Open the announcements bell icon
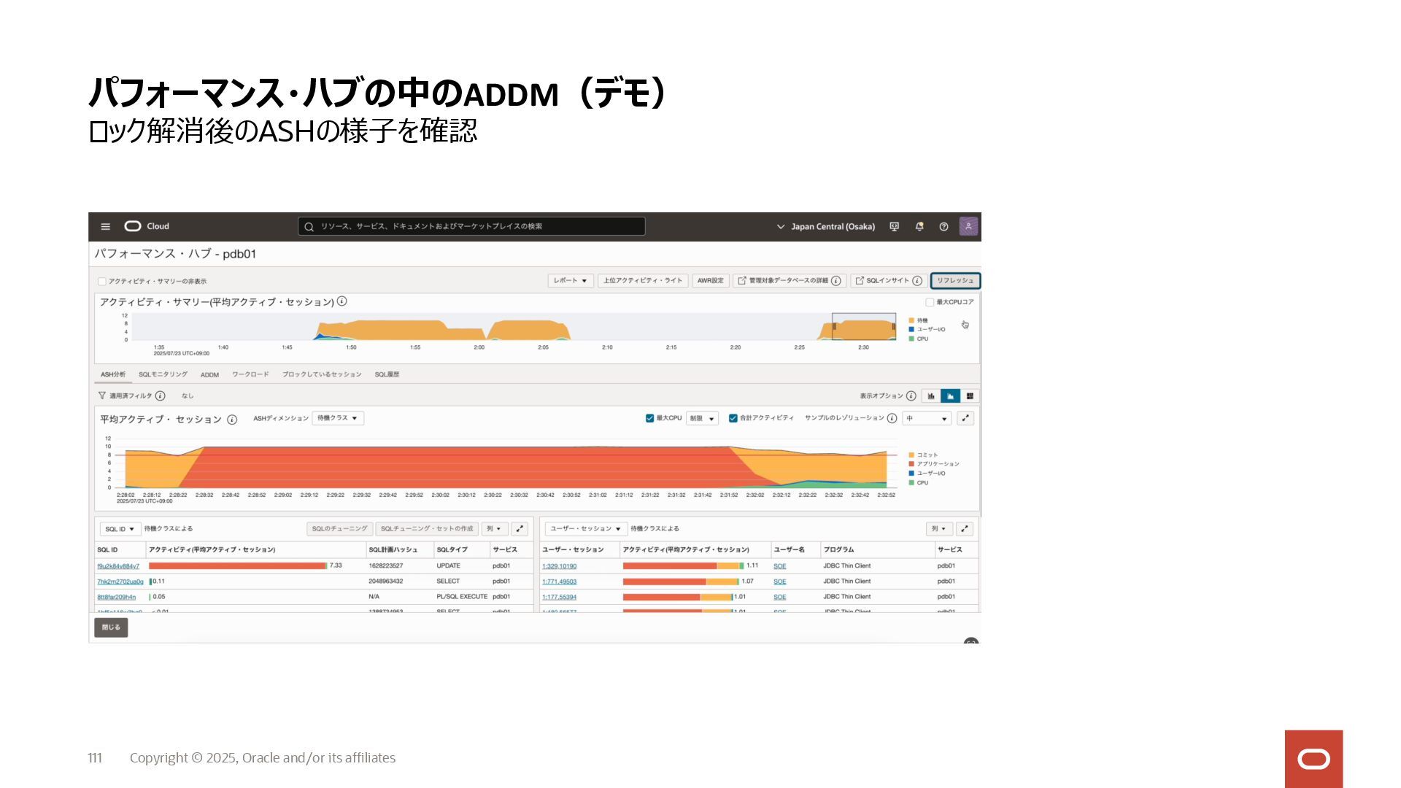This screenshot has width=1401, height=788. 919,227
